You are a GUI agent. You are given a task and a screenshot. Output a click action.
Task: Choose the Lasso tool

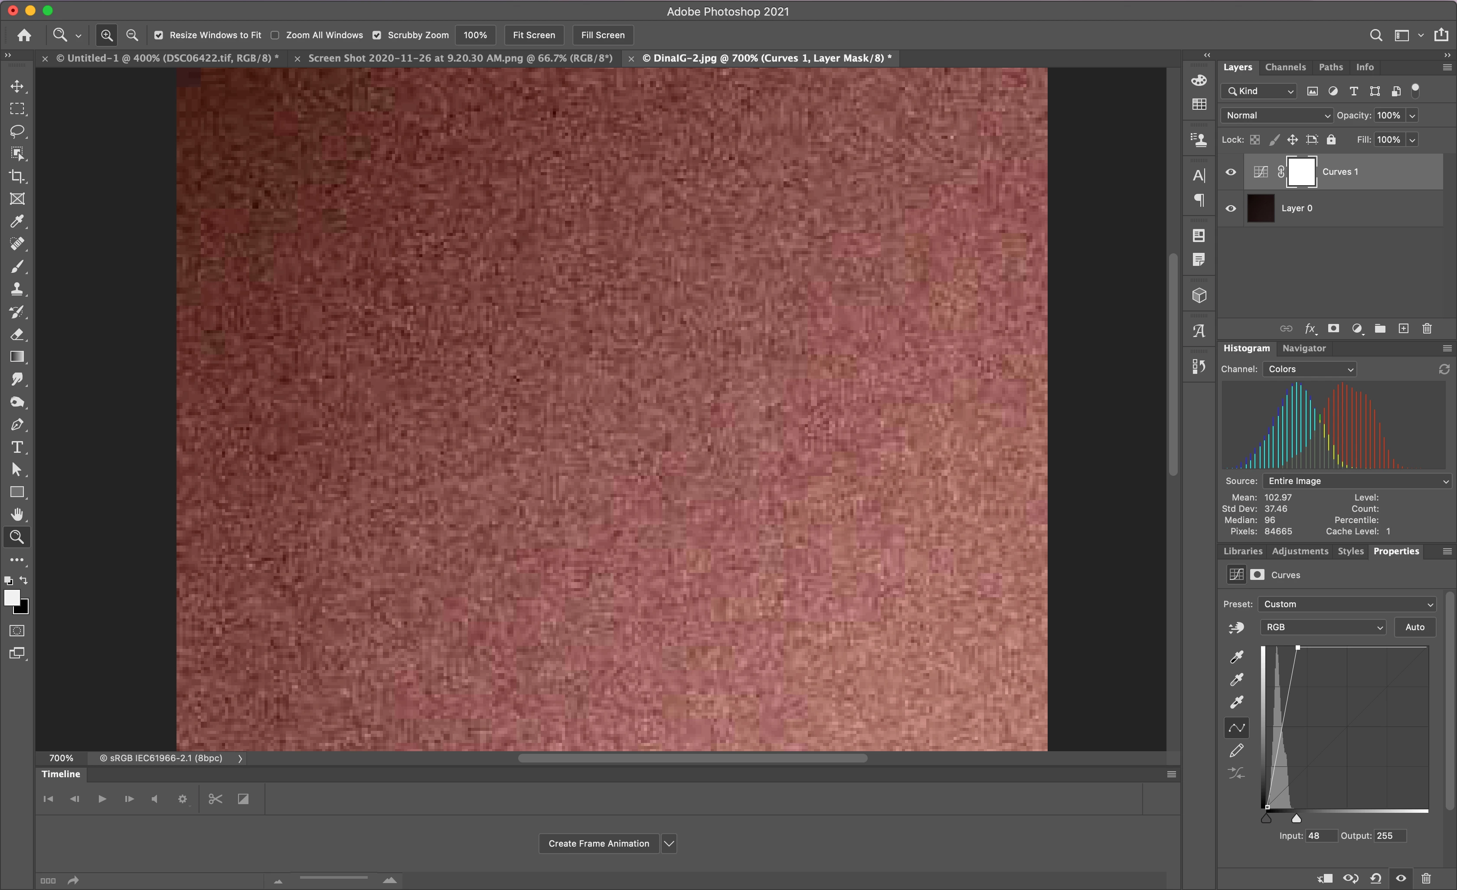[x=17, y=131]
